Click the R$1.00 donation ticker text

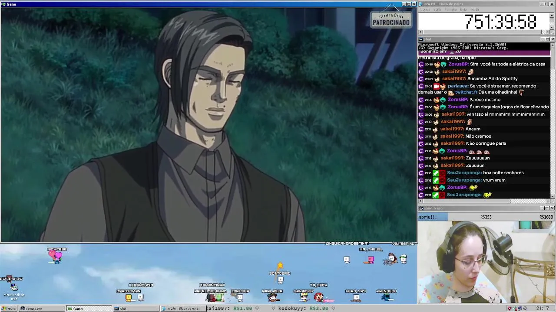pos(242,309)
